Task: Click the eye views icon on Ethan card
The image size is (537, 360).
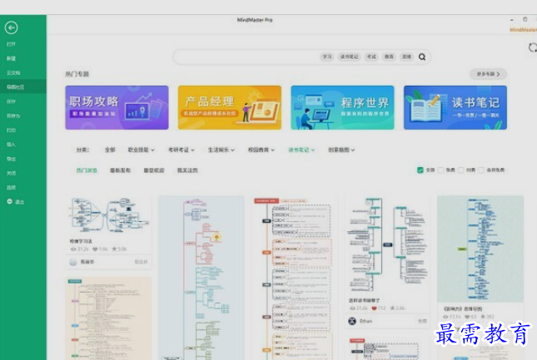Action: click(352, 308)
